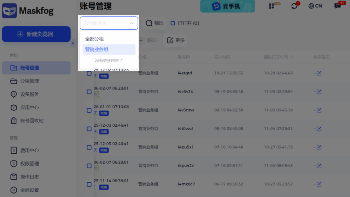Viewport: 350px width, 197px height.
Task: Collapse the sidebar with arrow handle
Action: pos(73,43)
